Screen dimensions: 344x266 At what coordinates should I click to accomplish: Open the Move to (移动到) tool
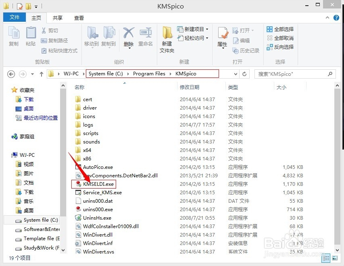click(x=92, y=36)
